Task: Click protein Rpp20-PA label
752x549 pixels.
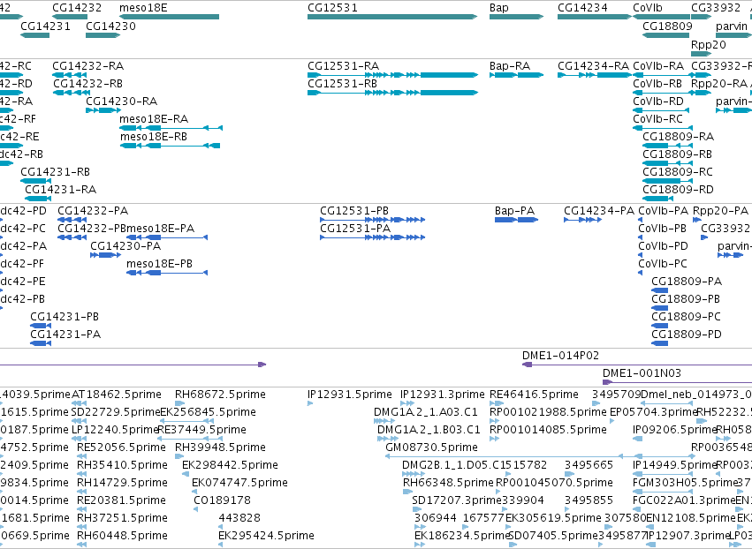Action: coord(721,211)
